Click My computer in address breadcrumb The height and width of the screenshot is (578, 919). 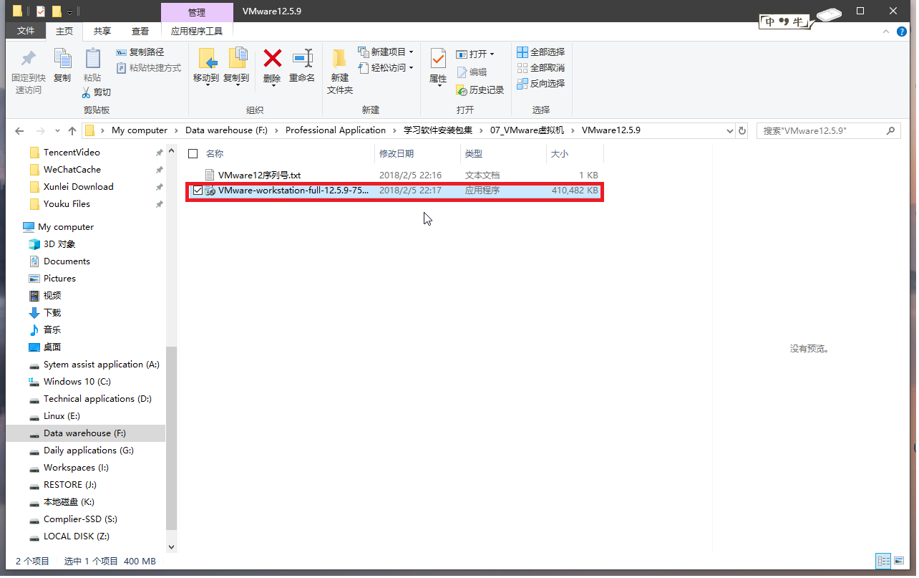click(140, 130)
